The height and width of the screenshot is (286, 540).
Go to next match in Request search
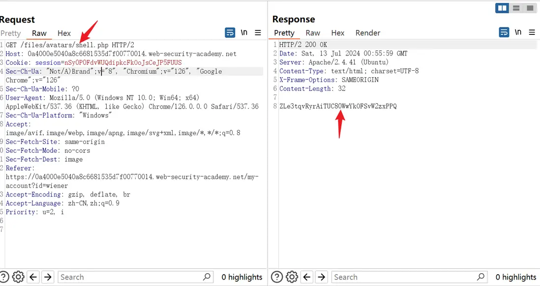48,277
